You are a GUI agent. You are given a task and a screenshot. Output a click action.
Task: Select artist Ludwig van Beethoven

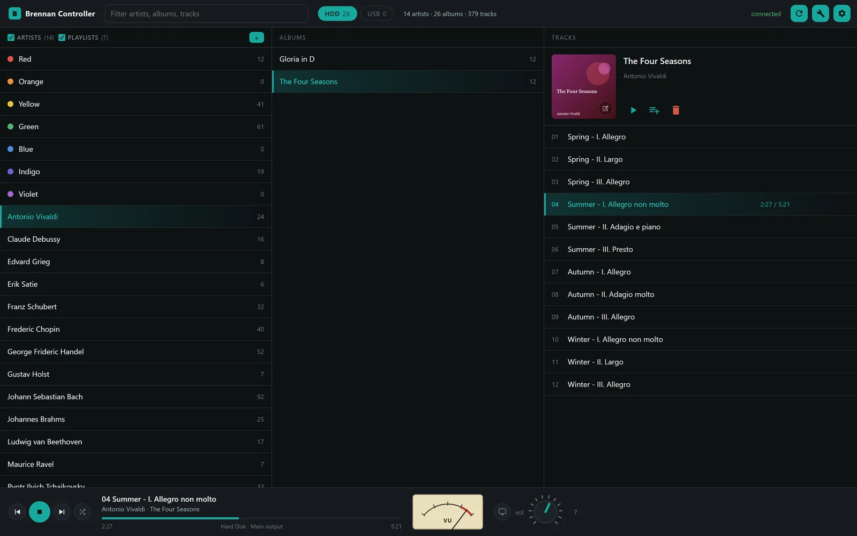point(136,442)
